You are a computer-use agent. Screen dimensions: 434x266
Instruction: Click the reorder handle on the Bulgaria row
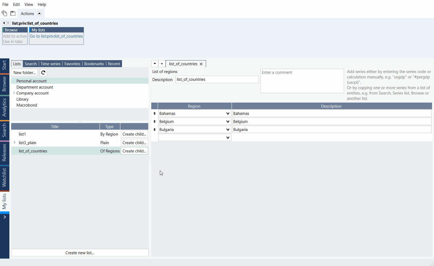pyautogui.click(x=155, y=130)
